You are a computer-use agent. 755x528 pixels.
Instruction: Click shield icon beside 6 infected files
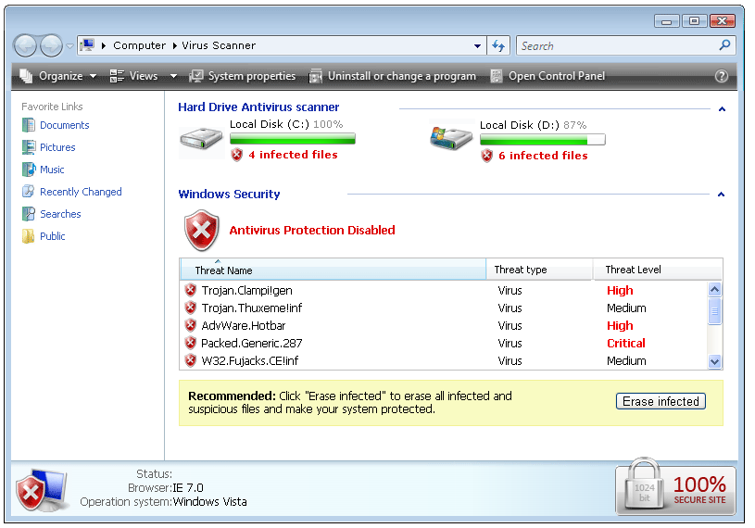pos(486,156)
